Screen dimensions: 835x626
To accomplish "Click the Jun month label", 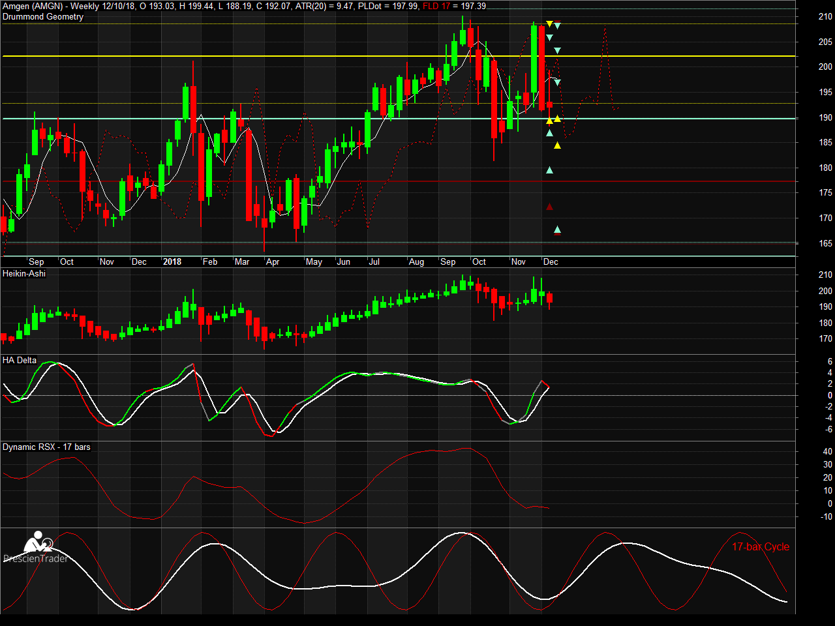I will pos(344,261).
